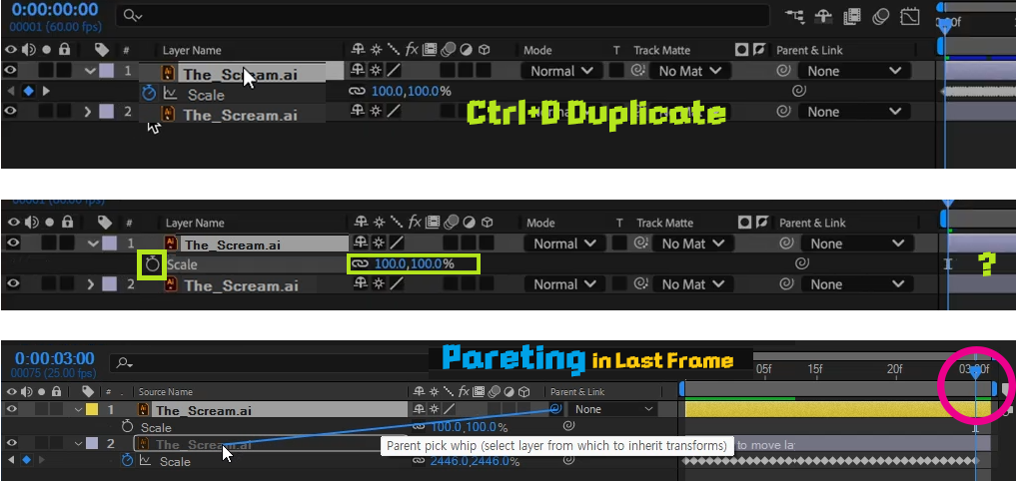The image size is (1016, 481).
Task: Click Source Name column header in bottom timeline
Action: pyautogui.click(x=165, y=391)
